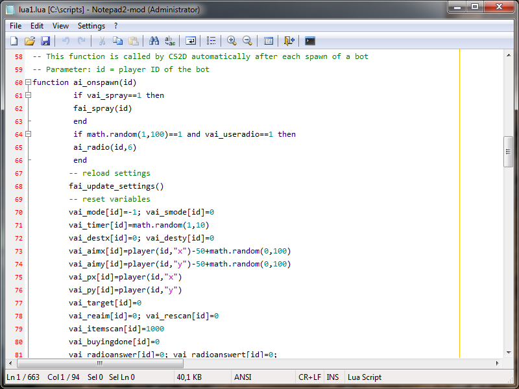Click the Zoom In magnifier icon
The width and height of the screenshot is (519, 389).
[232, 41]
